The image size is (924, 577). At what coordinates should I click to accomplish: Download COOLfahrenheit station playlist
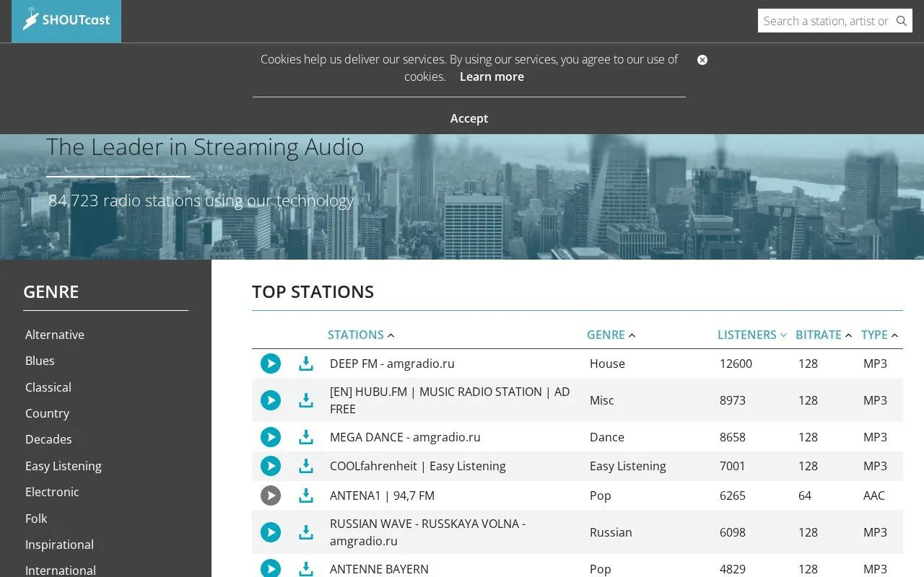[306, 466]
